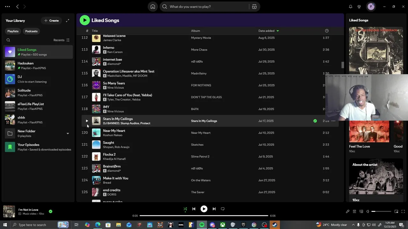
Task: Toggle liked checkmark for I'm Not In Love
Action: click(50, 211)
